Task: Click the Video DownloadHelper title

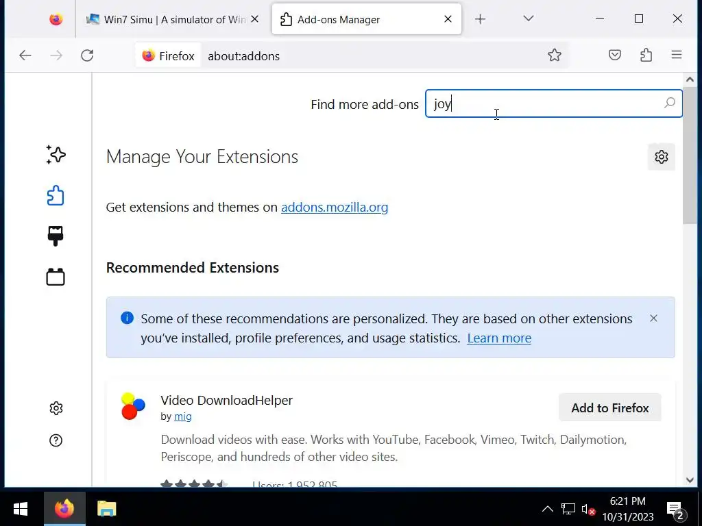Action: (226, 400)
